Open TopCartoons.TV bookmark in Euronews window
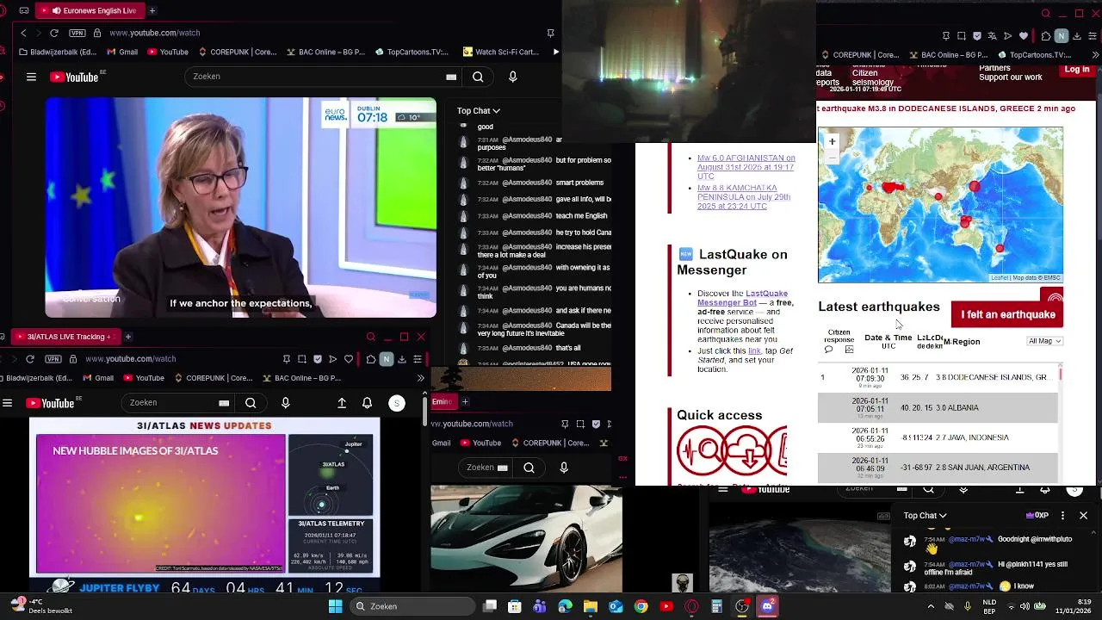This screenshot has height=620, width=1102. pyautogui.click(x=412, y=52)
